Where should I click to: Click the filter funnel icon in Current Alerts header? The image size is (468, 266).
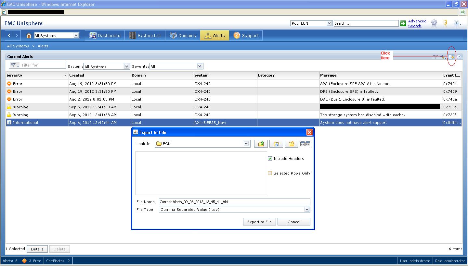pyautogui.click(x=435, y=57)
